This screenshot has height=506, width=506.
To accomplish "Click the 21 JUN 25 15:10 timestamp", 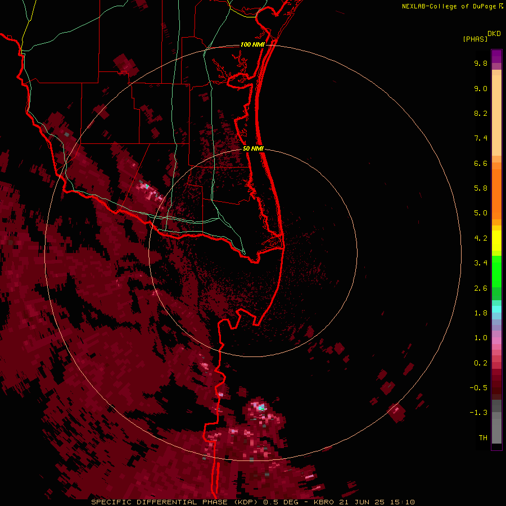I will pyautogui.click(x=377, y=502).
